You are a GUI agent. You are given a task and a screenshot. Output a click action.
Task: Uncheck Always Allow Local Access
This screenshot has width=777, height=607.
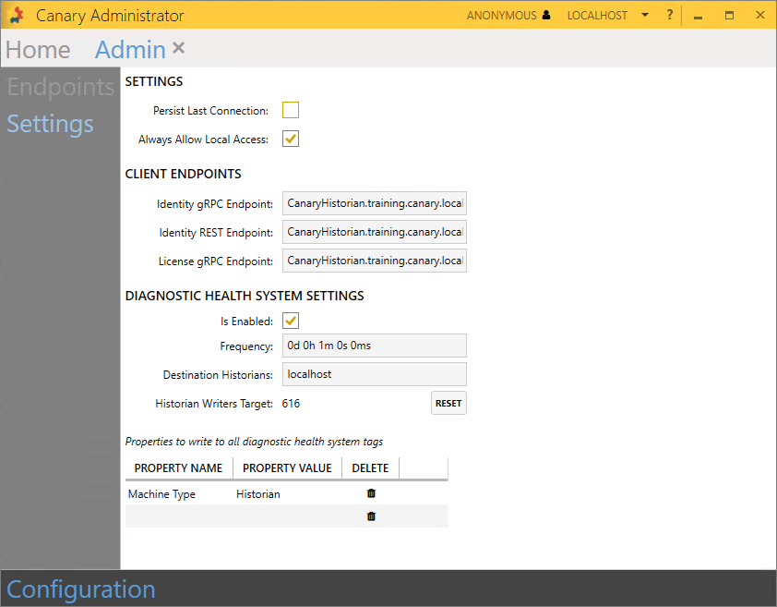(x=291, y=140)
